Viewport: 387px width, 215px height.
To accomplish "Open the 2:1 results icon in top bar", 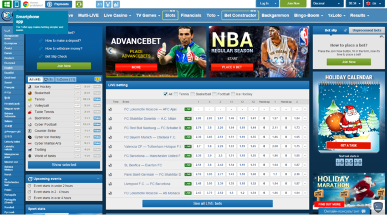I will click(99, 4).
